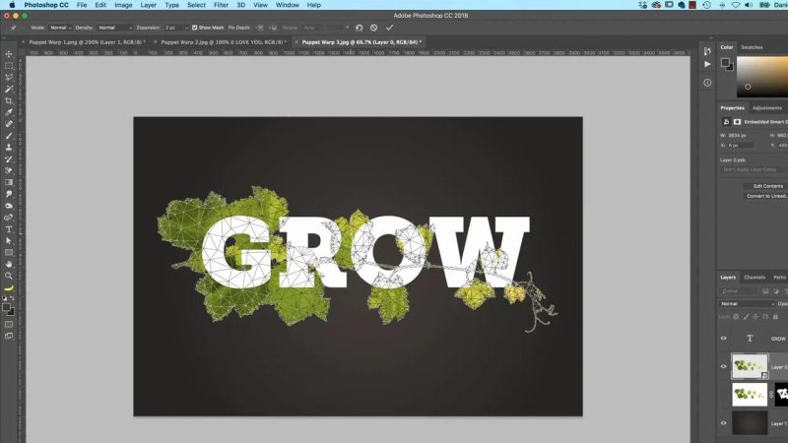The height and width of the screenshot is (443, 788).
Task: Select the Eraser tool
Action: click(9, 170)
